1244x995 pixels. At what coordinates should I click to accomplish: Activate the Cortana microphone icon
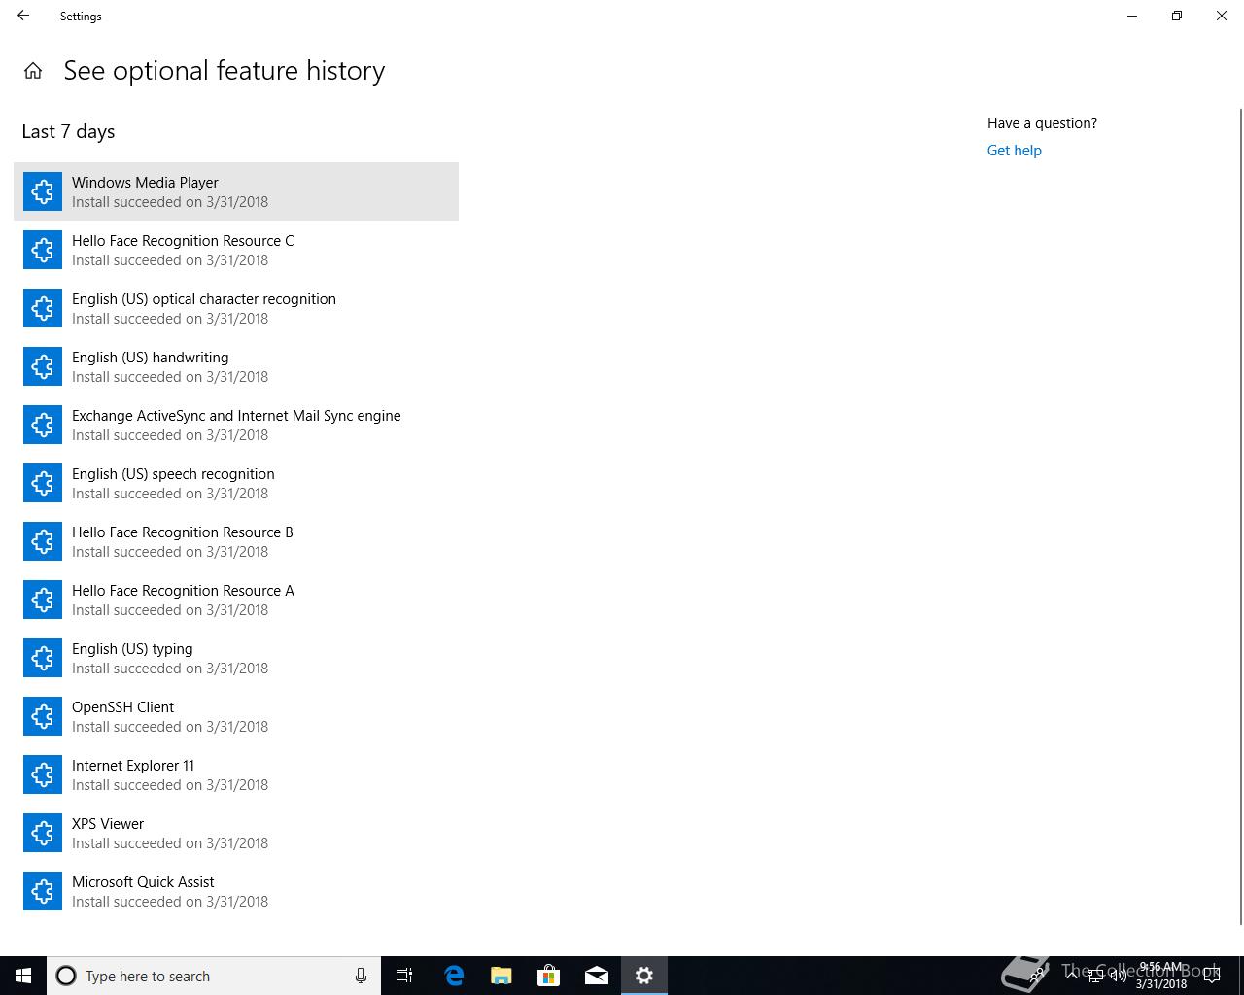click(361, 976)
